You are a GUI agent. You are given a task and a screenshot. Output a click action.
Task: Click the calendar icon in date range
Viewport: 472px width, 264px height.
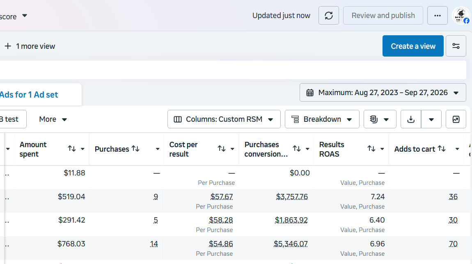point(310,93)
